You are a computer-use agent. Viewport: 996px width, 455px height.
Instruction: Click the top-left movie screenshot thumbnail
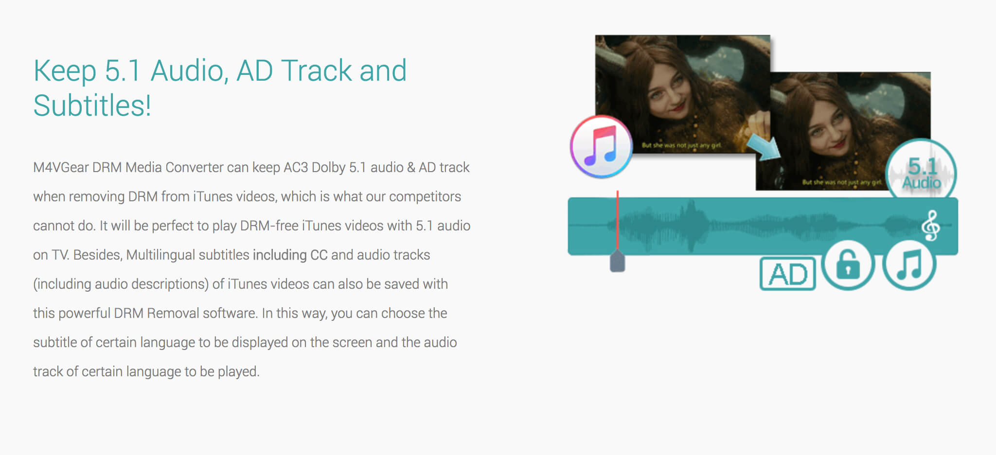coord(682,94)
